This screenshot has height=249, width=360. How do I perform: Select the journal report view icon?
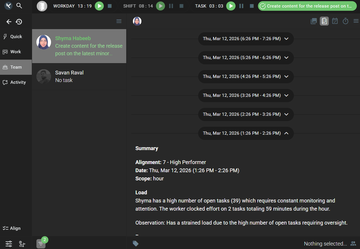[x=324, y=21]
